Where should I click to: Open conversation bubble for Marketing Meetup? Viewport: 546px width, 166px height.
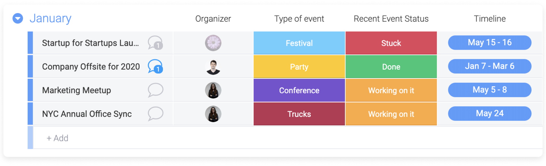156,90
